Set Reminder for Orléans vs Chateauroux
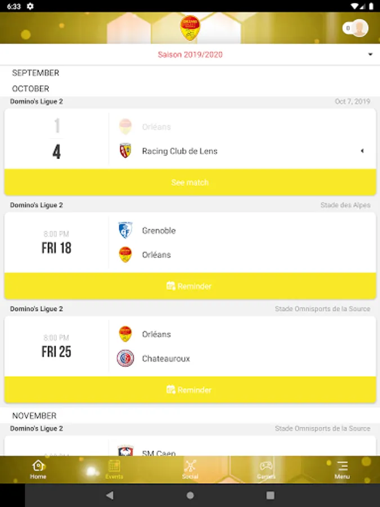Screen dimensions: 380x507 click(190, 390)
